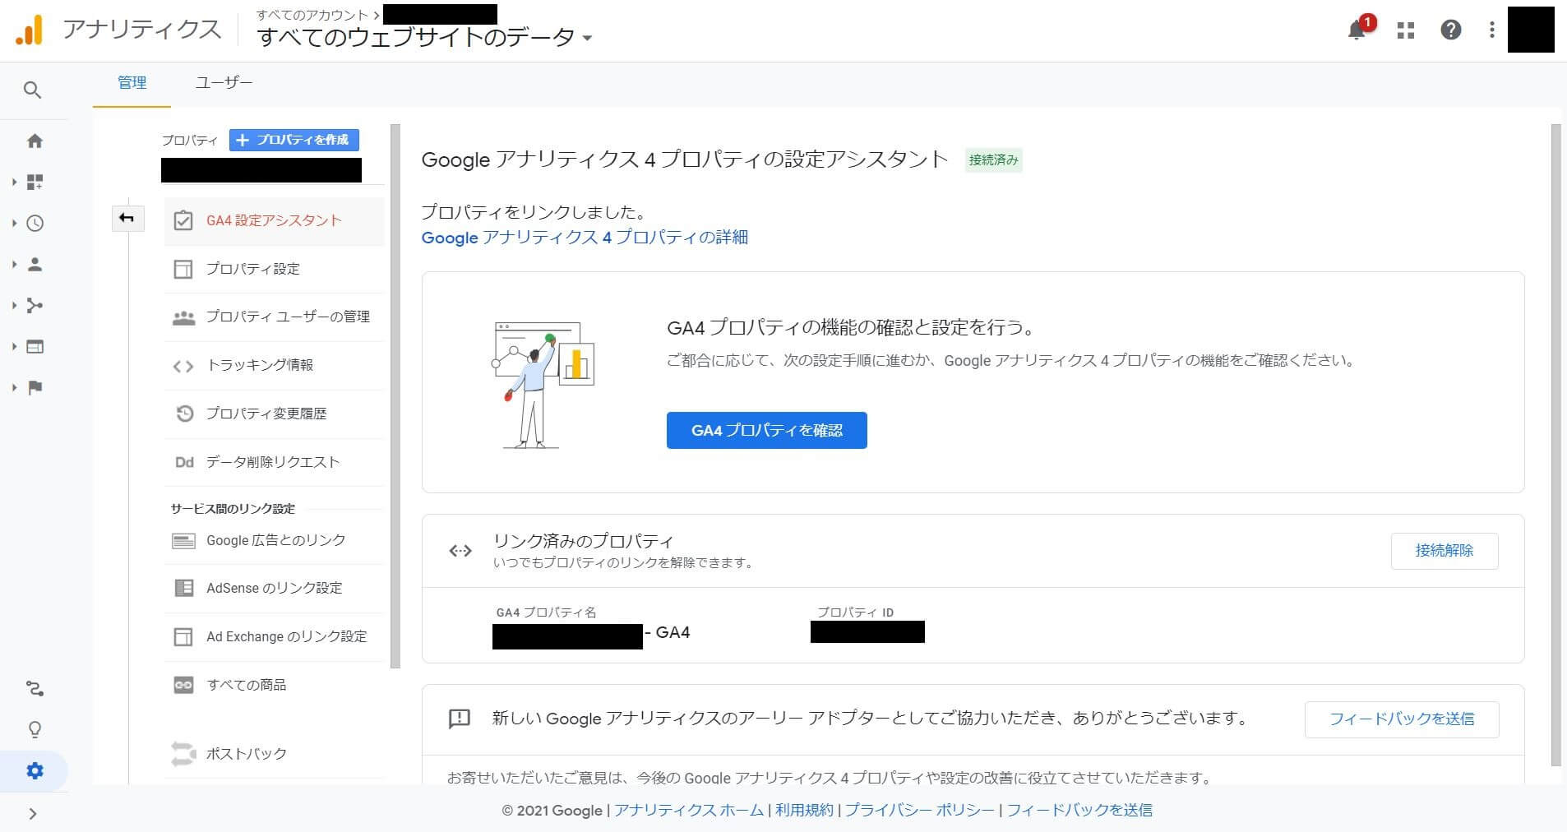Open the Audience reports person icon

[x=34, y=264]
